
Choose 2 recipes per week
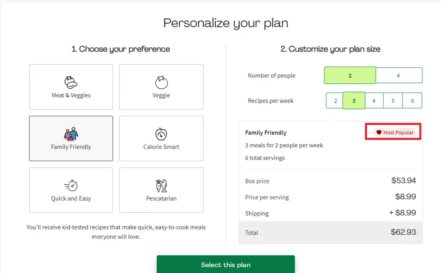[335, 101]
